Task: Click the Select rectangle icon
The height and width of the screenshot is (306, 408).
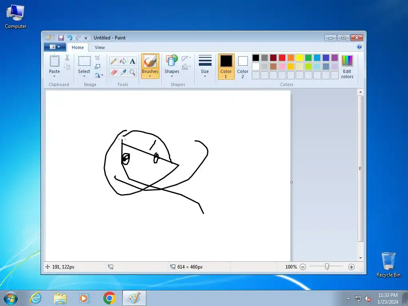Action: 84,61
